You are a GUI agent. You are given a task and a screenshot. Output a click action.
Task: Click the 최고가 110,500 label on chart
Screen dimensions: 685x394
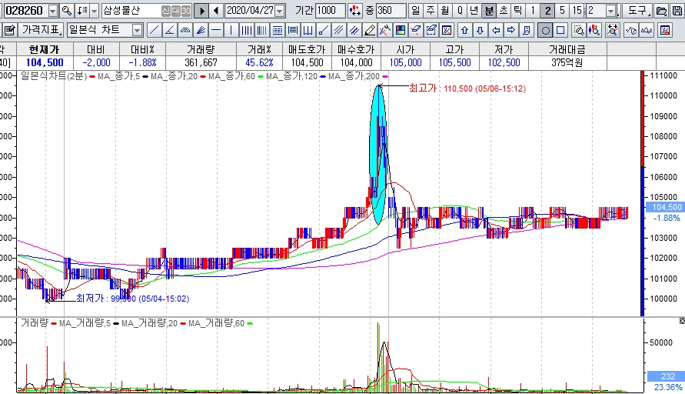[x=467, y=88]
